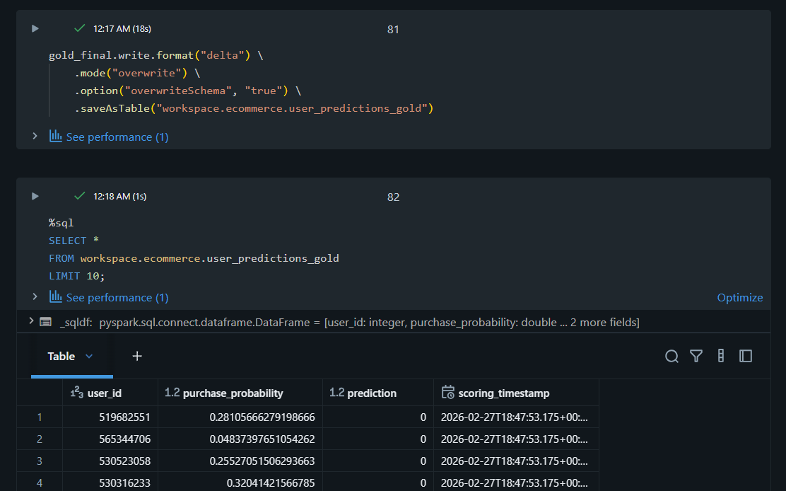Image resolution: width=786 pixels, height=491 pixels.
Task: Open See performance (1) link in cell 81
Action: pyautogui.click(x=117, y=137)
